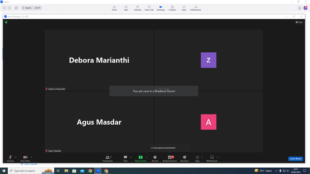Open the profile avatar menu in Zoom
This screenshot has height=174, width=310.
click(x=306, y=8)
